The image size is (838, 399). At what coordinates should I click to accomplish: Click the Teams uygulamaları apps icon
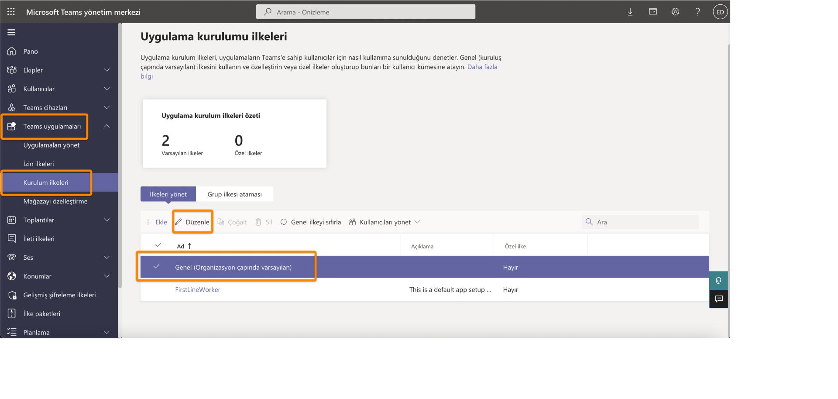click(12, 126)
